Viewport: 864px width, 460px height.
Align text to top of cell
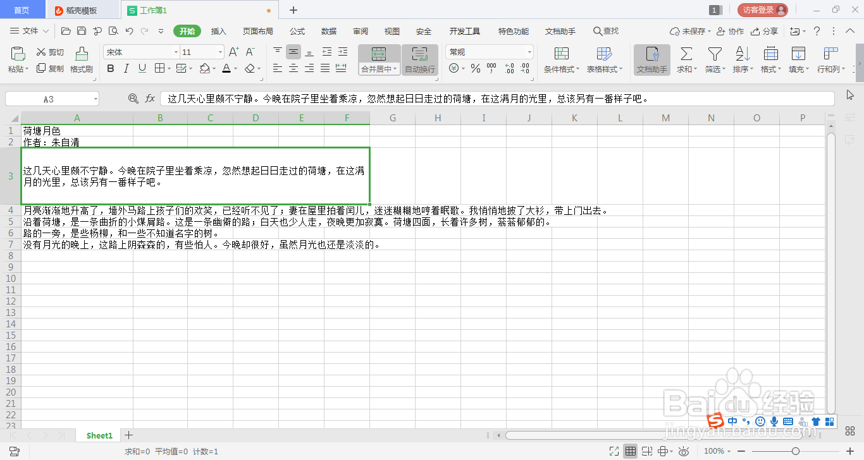(278, 52)
